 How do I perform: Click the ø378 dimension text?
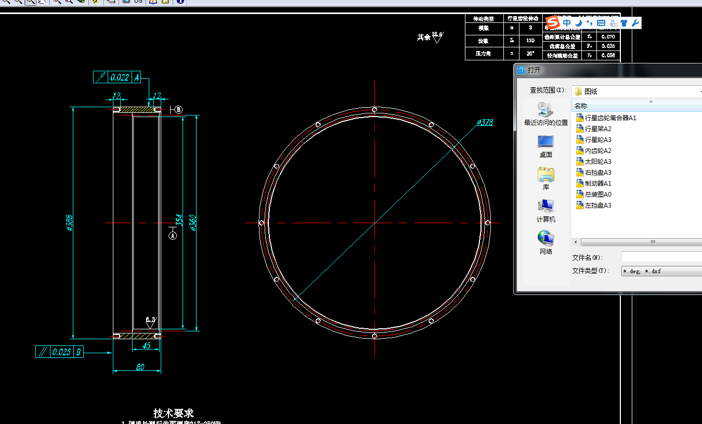(x=485, y=123)
